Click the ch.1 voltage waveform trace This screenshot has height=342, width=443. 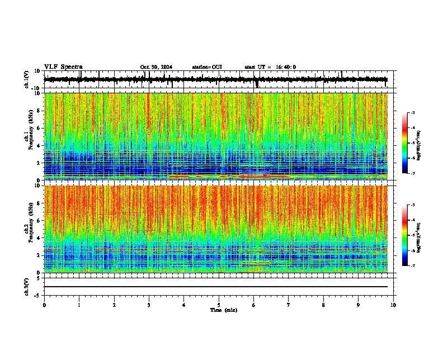click(x=215, y=79)
